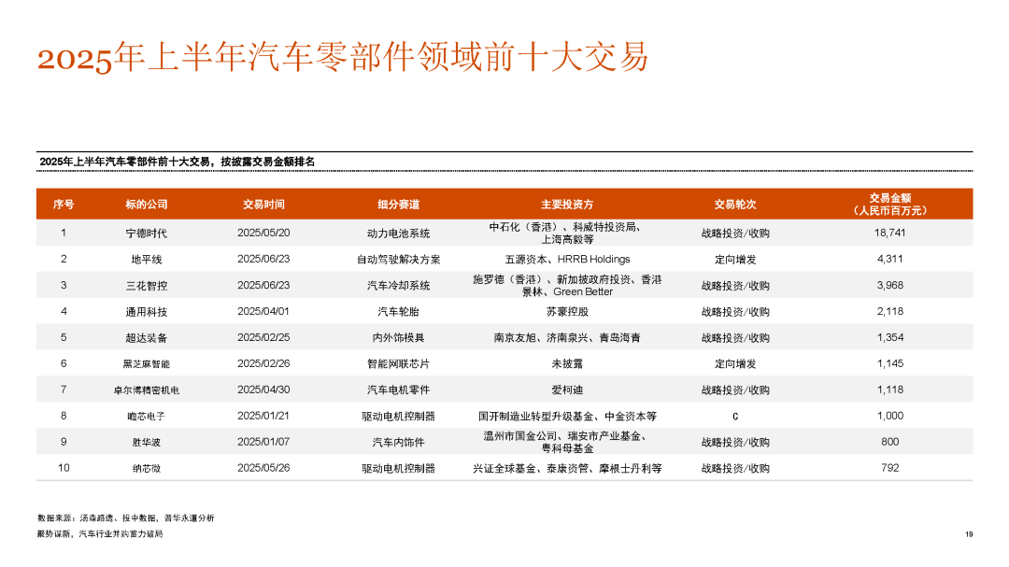This screenshot has height=567, width=1009.
Task: Click the date 2025/05/26
Action: (263, 469)
